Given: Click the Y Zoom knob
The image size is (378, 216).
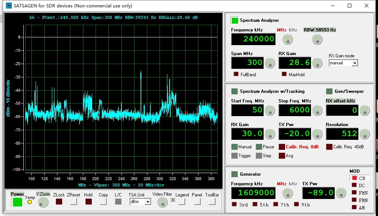Looking at the screenshot, I should coord(43,202).
